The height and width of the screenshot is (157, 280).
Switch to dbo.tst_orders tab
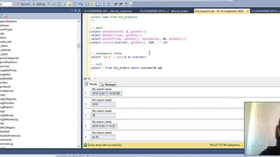pos(164,11)
